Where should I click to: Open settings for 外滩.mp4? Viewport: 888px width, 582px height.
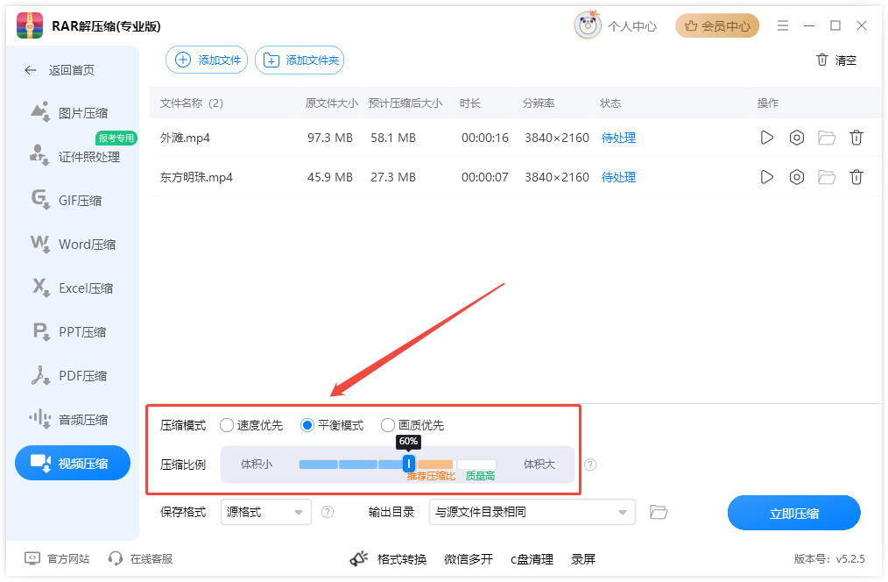point(797,138)
